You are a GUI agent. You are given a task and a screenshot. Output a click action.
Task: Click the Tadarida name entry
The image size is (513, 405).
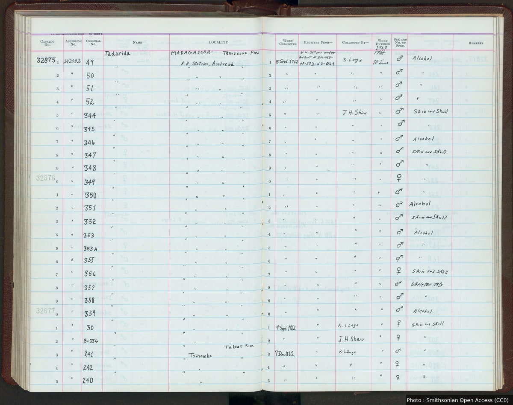coord(117,53)
